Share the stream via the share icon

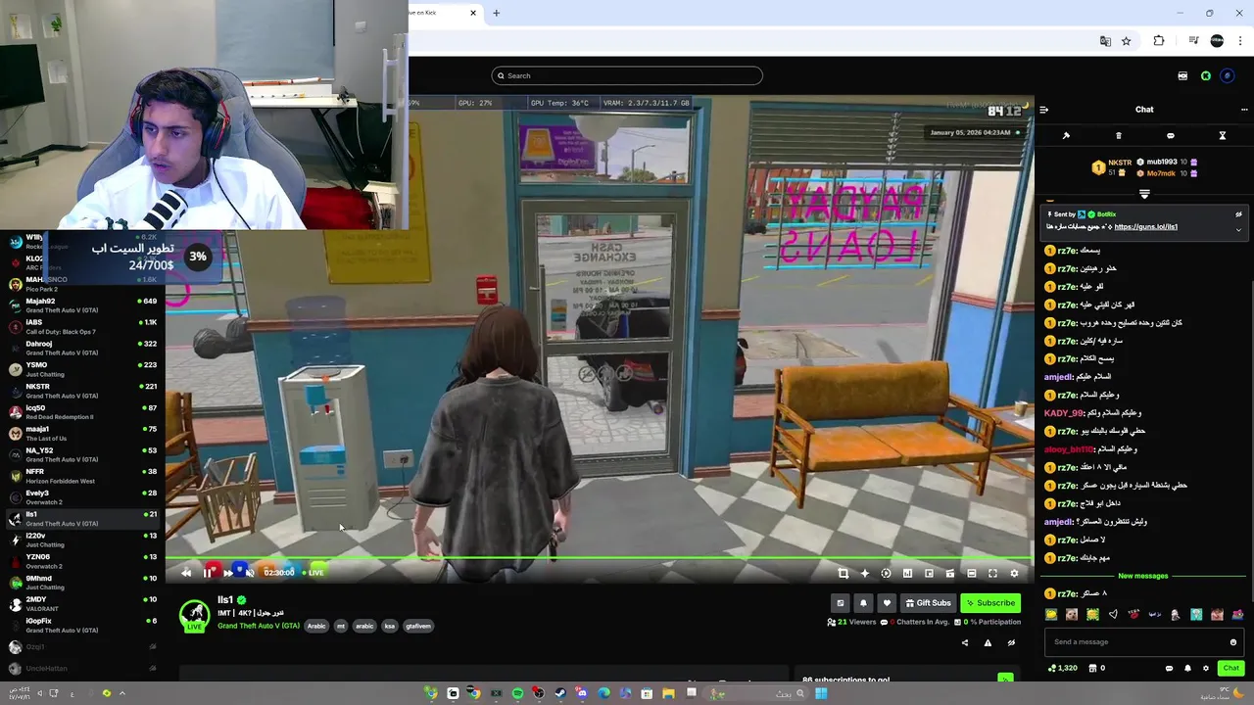pos(965,643)
